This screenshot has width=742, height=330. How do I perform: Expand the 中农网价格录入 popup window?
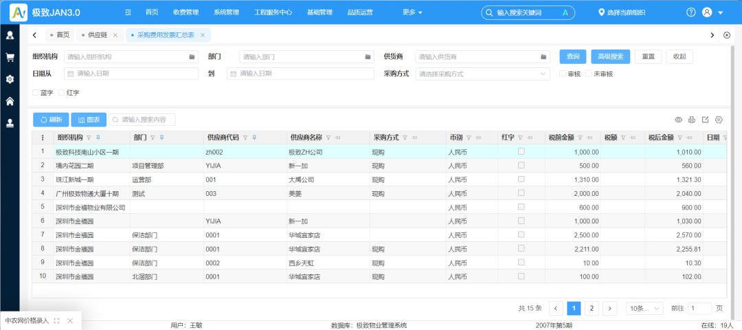(x=57, y=321)
